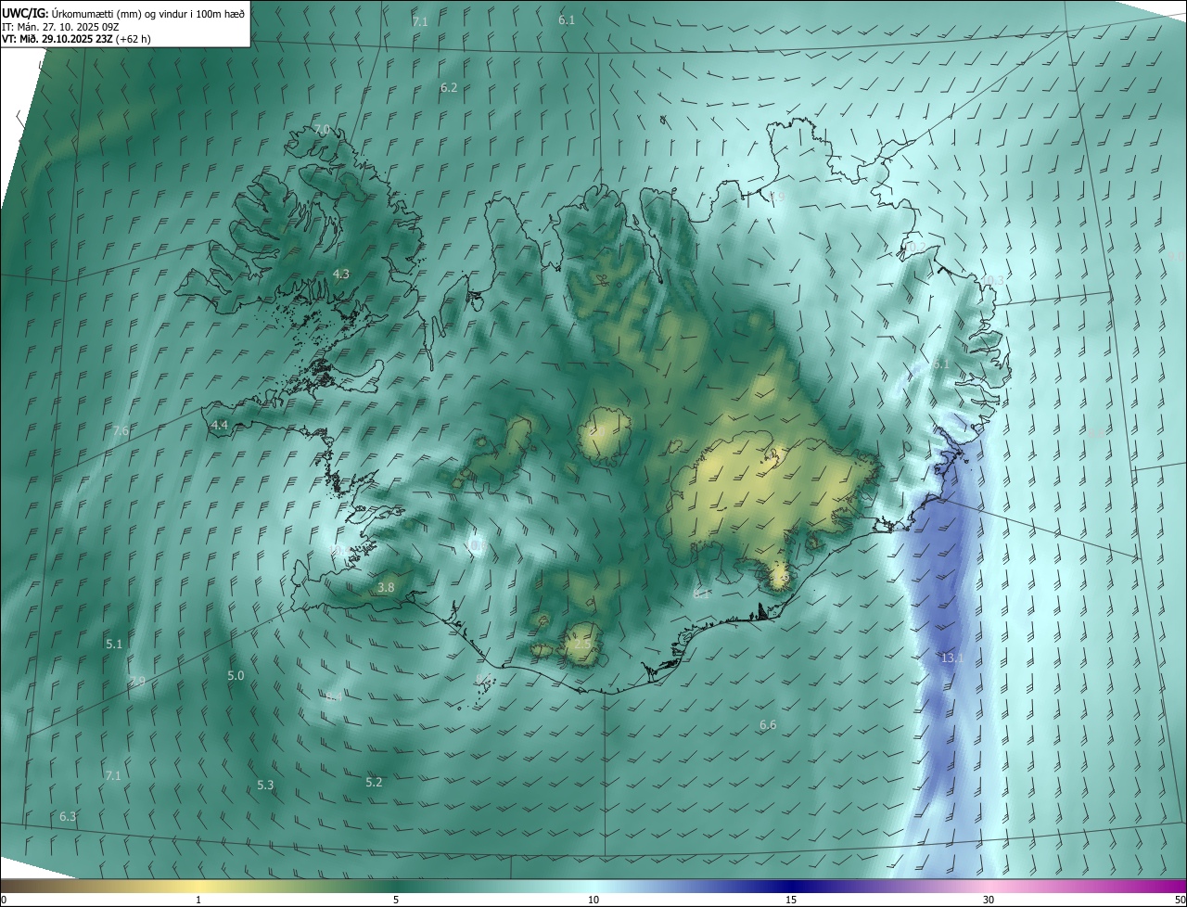The height and width of the screenshot is (907, 1187).
Task: Click the 4.3 map value
Action: point(341,274)
